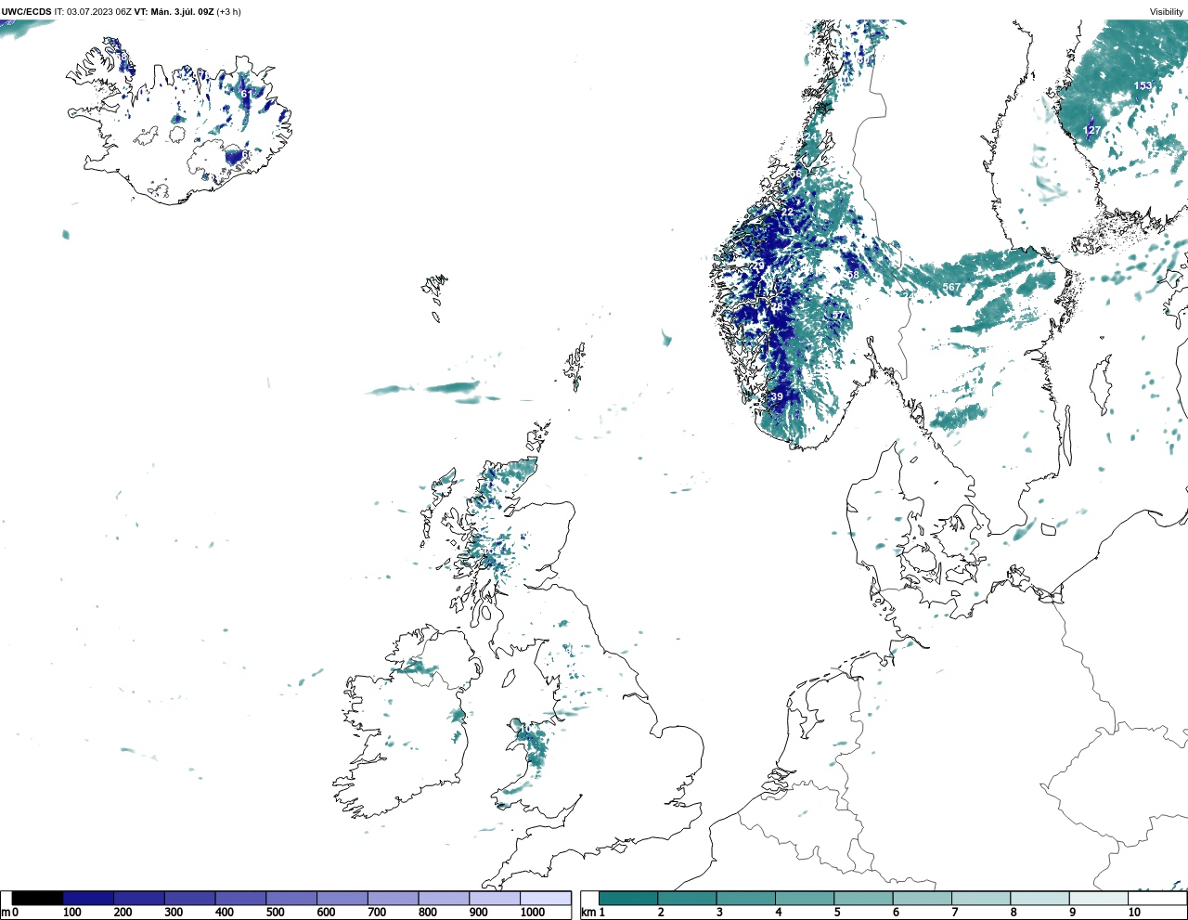Click the 800–900 m legend swatch
The image size is (1188, 920).
(x=444, y=898)
